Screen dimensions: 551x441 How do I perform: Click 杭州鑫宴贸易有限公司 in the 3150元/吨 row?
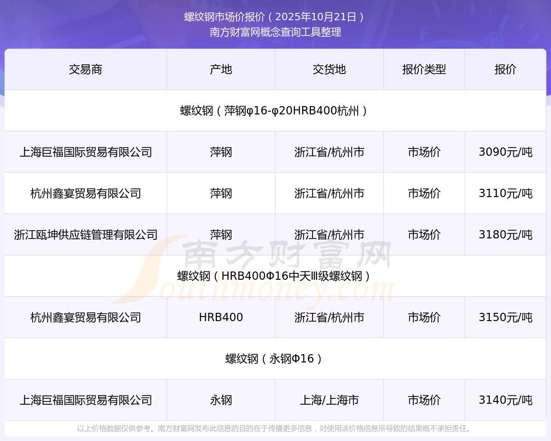[85, 317]
